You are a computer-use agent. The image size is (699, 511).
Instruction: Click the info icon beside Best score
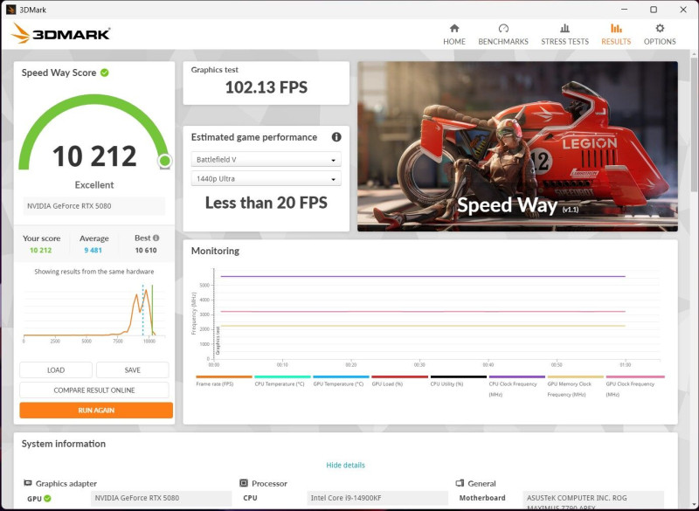coord(156,238)
